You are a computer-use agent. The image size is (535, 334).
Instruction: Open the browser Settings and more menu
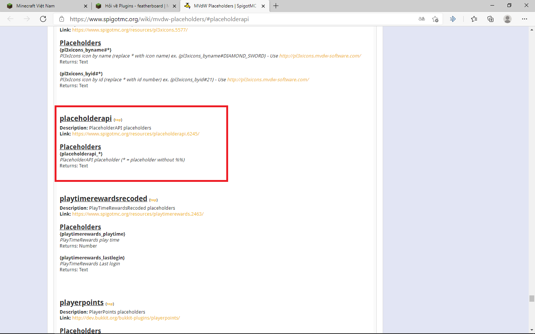(x=525, y=19)
